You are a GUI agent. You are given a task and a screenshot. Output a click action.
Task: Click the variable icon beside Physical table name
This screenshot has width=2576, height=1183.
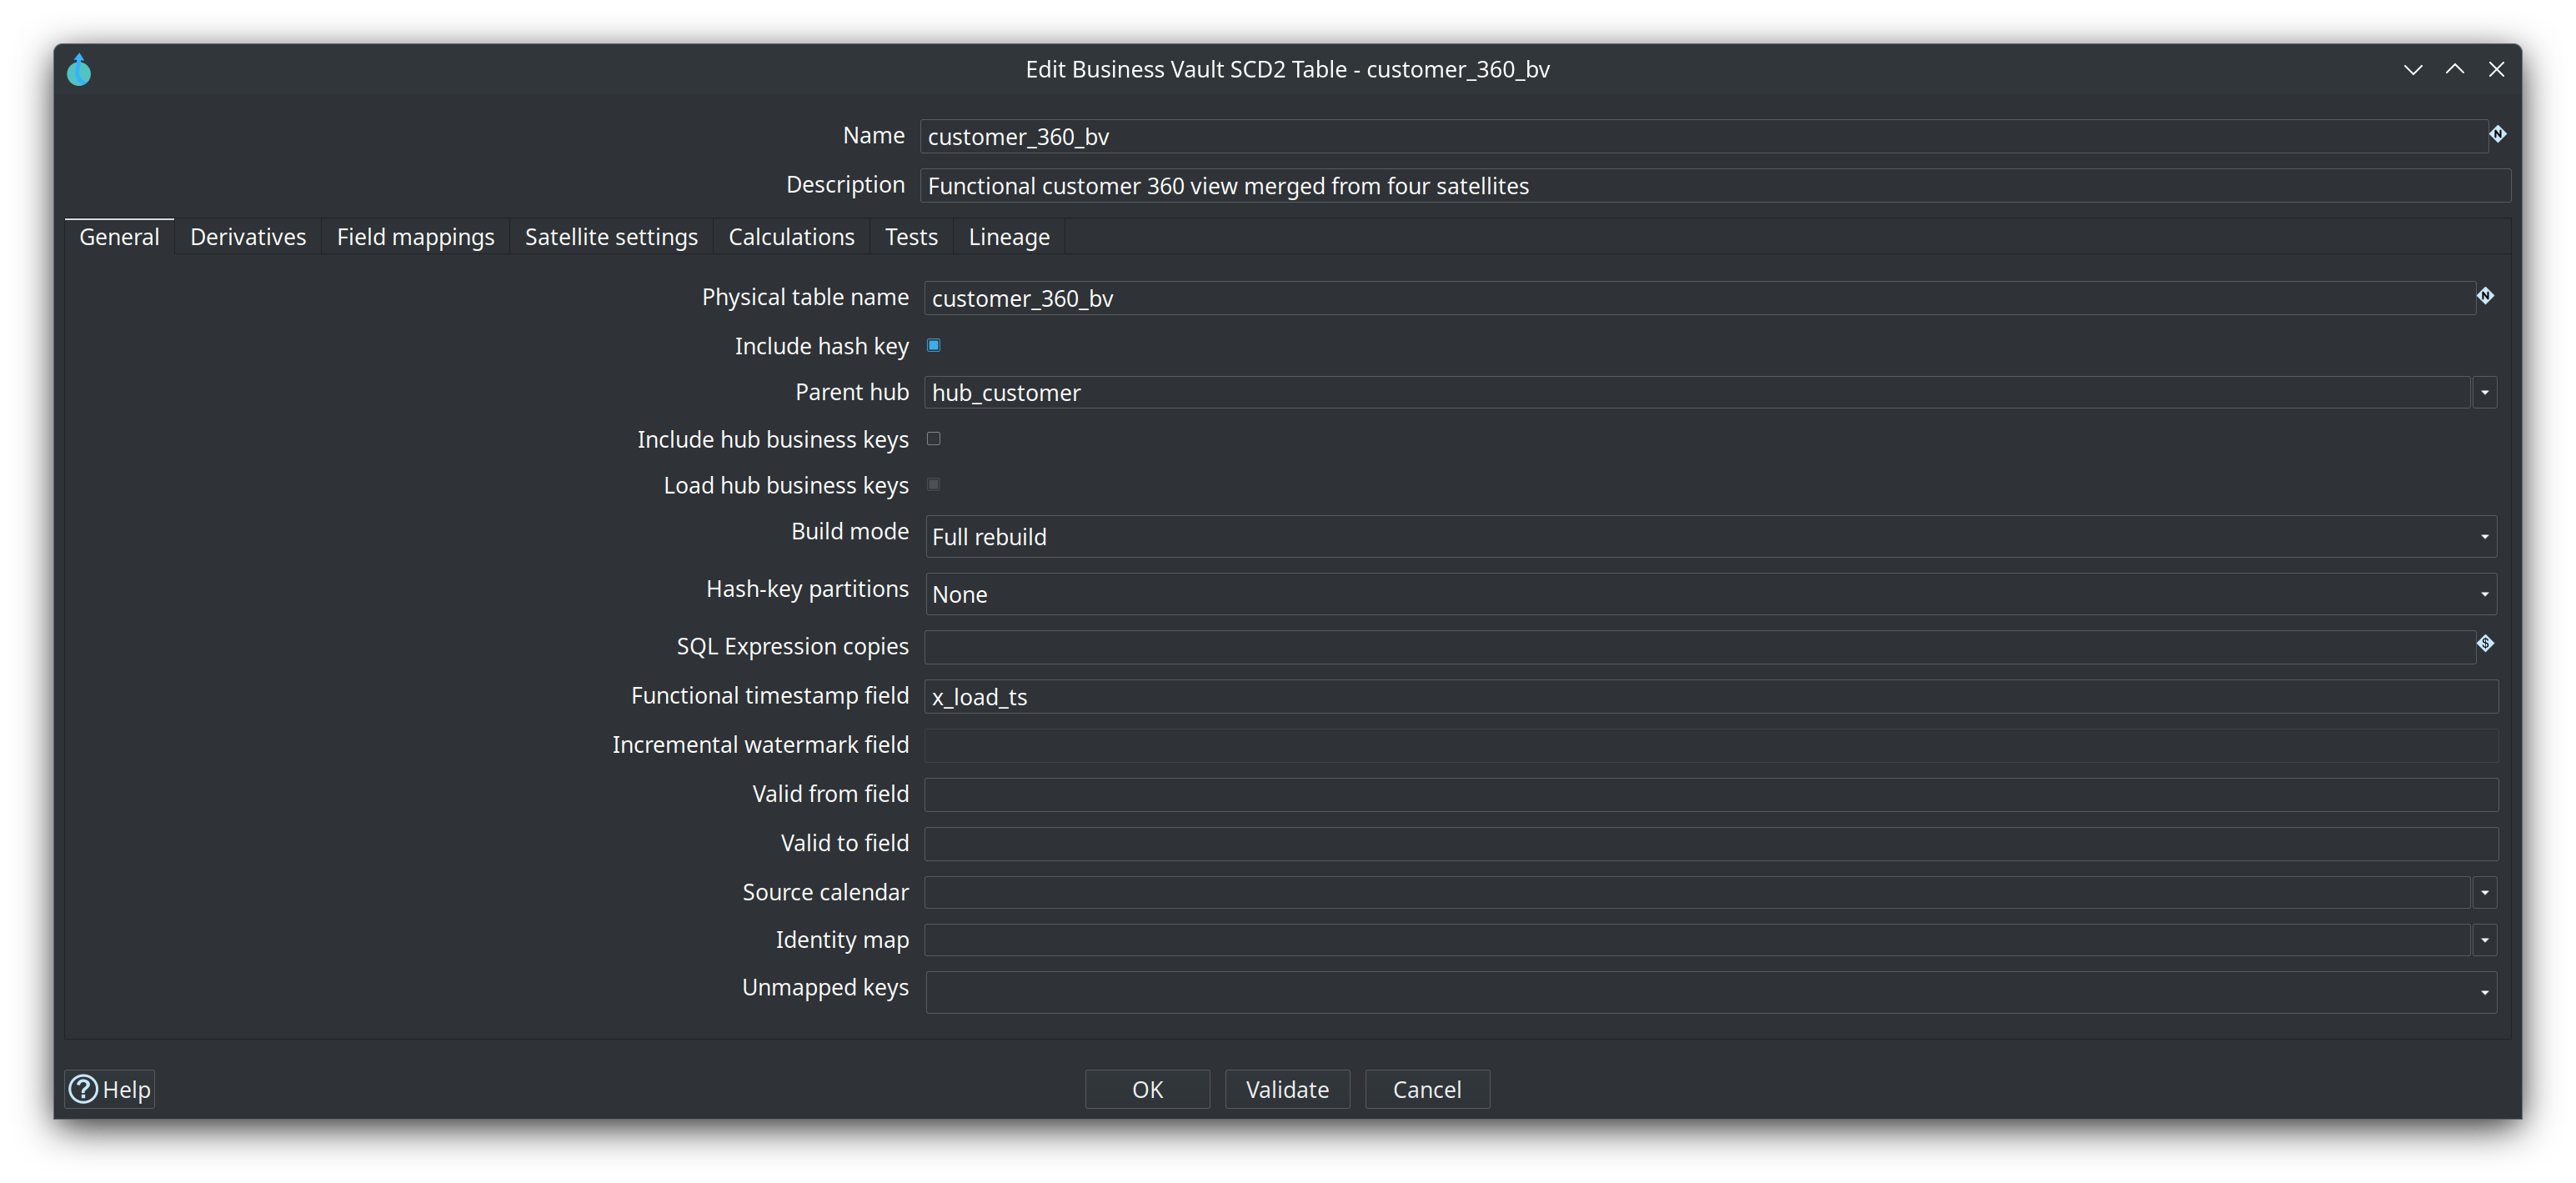point(2485,295)
